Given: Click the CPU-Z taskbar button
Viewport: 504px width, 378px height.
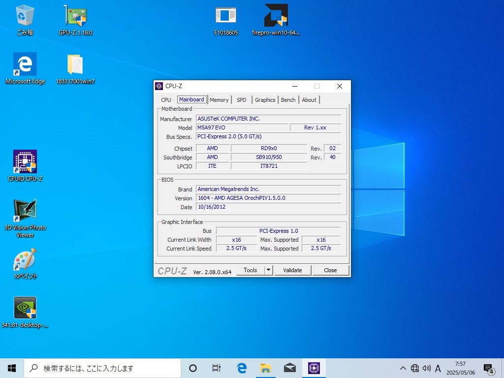Looking at the screenshot, I should tap(314, 368).
